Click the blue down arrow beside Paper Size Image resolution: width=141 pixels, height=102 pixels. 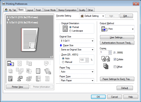[61, 45]
